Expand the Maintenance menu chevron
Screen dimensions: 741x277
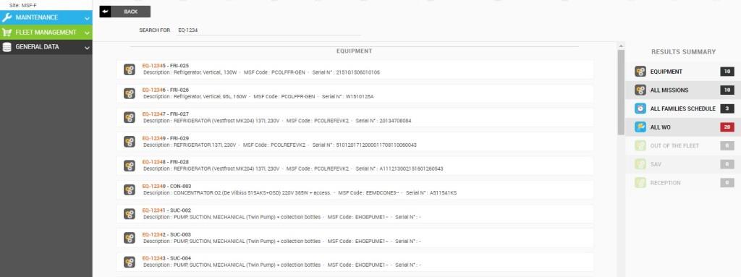[87, 18]
